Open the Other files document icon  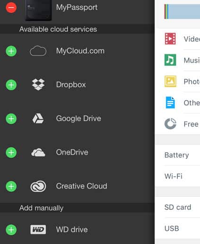170,103
